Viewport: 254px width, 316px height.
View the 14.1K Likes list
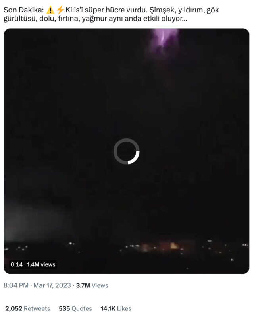pos(116,308)
